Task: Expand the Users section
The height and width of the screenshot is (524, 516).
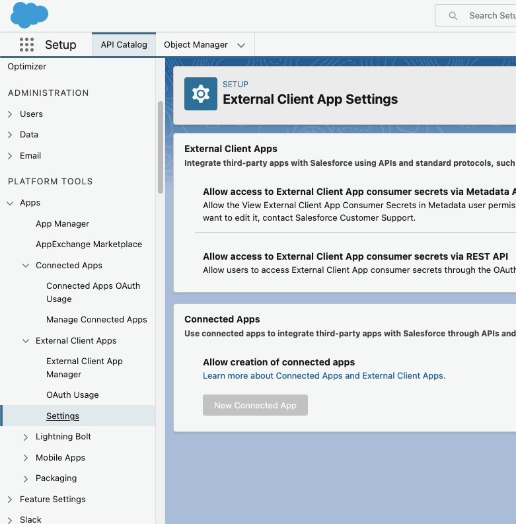Action: coord(10,114)
